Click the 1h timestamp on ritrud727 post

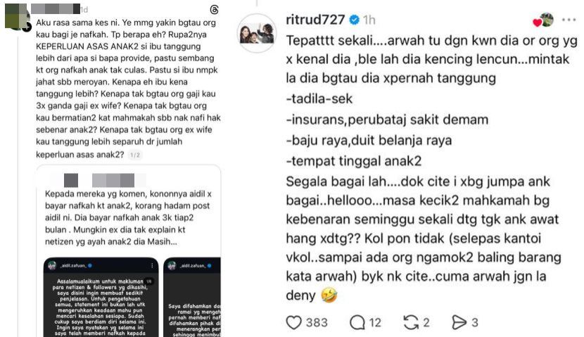pyautogui.click(x=369, y=20)
